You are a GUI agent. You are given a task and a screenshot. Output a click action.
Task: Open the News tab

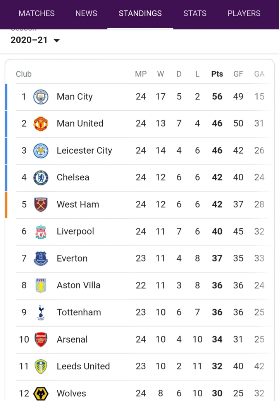pyautogui.click(x=86, y=13)
